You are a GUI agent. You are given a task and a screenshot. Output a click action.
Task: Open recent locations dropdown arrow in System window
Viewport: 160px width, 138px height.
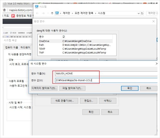pyautogui.click(x=48, y=13)
